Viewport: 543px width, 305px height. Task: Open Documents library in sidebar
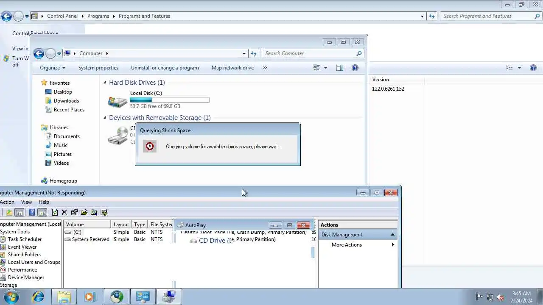67,136
